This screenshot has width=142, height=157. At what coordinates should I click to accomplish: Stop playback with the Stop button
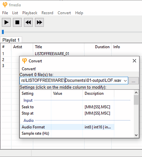[x=17, y=22]
